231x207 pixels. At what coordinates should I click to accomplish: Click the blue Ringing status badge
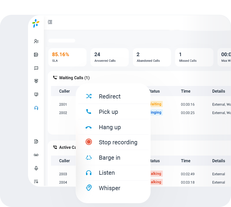[156, 112]
